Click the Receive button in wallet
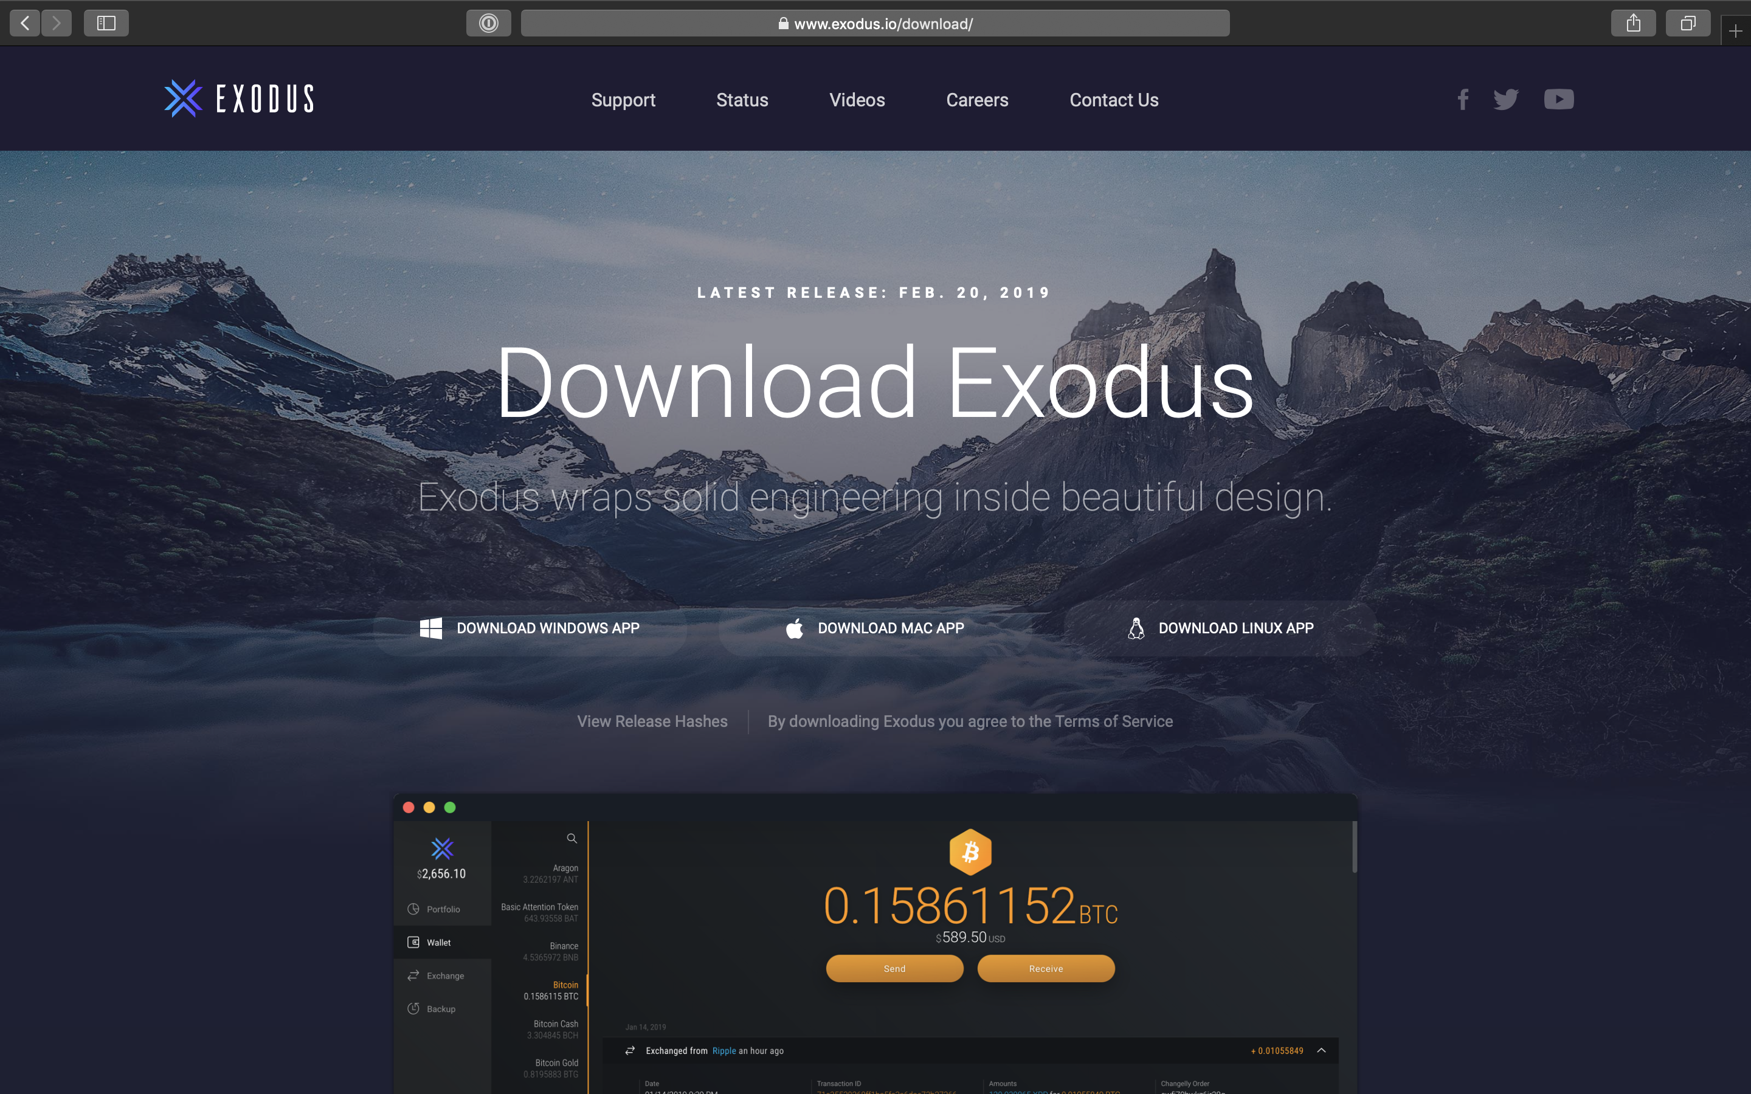The width and height of the screenshot is (1751, 1094). [x=1045, y=968]
